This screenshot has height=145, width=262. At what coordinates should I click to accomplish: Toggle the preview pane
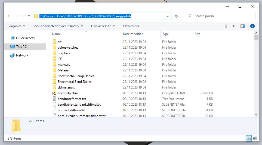point(243,26)
